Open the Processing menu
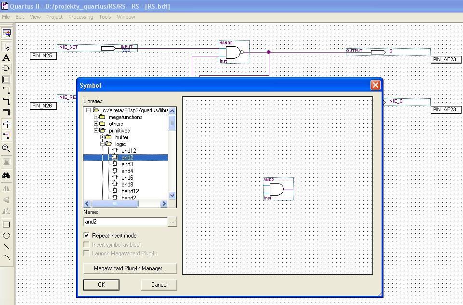This screenshot has width=463, height=305. click(80, 17)
